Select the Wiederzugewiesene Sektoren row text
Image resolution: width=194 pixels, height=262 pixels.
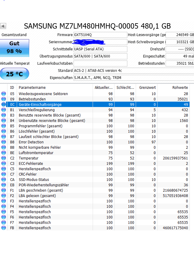43,94
